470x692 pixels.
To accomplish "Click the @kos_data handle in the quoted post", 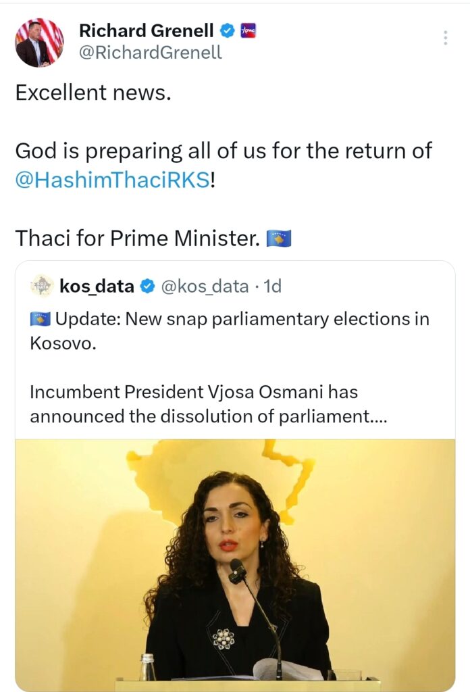I will pyautogui.click(x=205, y=287).
